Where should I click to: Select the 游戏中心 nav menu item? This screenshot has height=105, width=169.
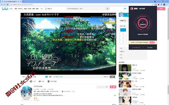click(21, 9)
